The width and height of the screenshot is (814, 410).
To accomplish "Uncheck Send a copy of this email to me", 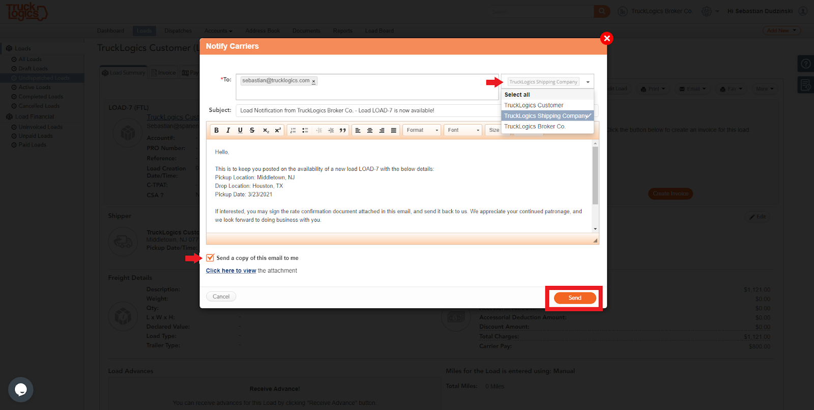I will click(x=210, y=258).
